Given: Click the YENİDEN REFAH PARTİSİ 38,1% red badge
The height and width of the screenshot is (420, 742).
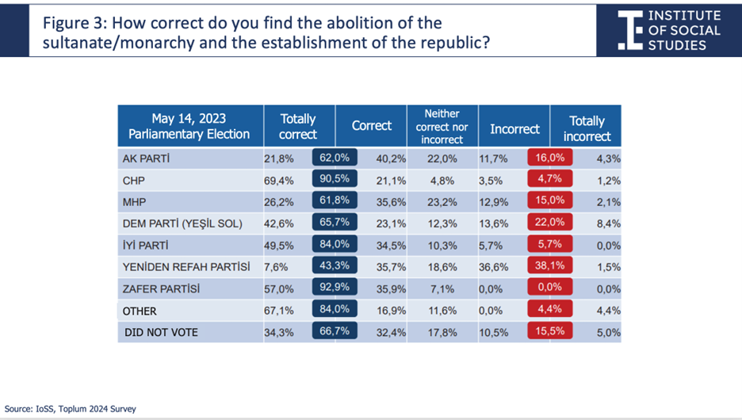Looking at the screenshot, I should coord(550,265).
